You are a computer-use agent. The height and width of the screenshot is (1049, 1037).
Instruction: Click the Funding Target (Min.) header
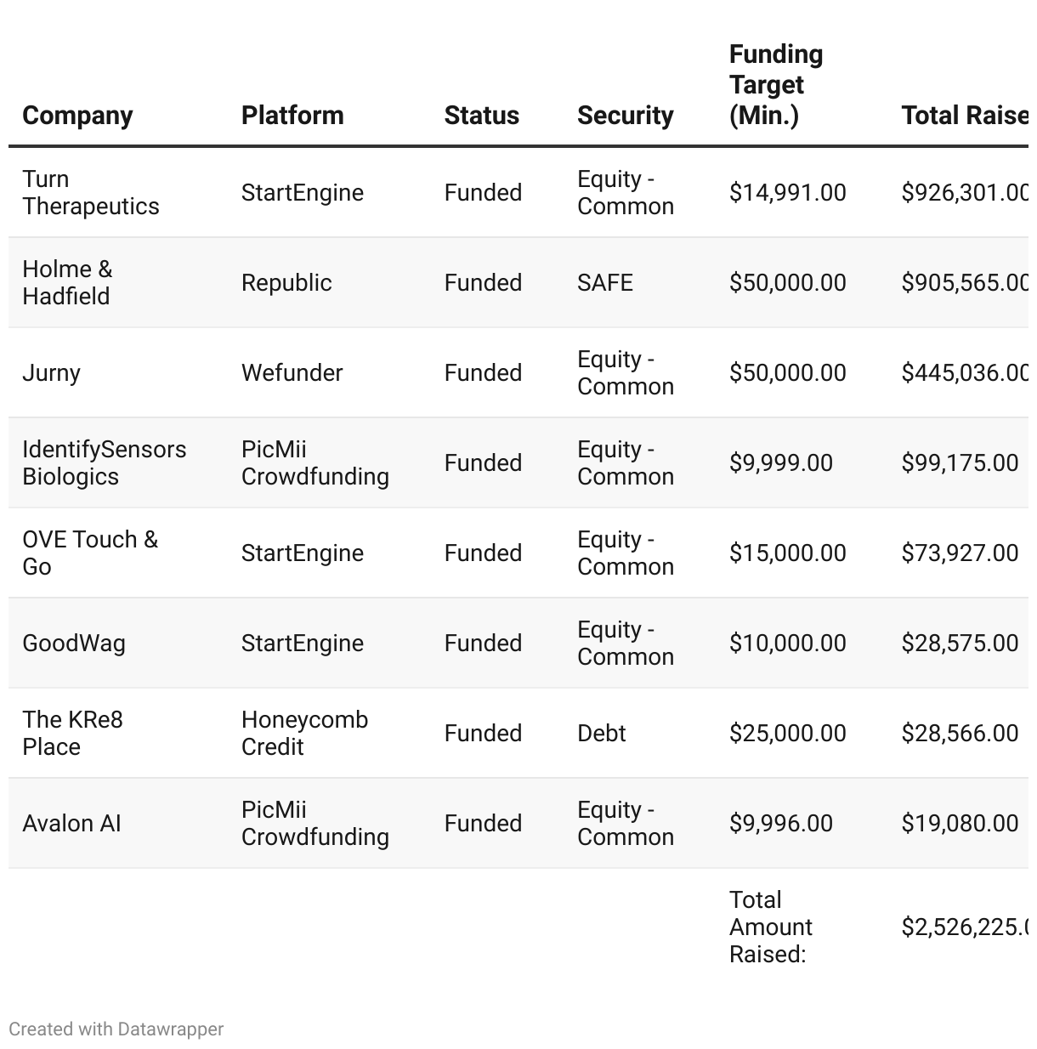pos(776,85)
